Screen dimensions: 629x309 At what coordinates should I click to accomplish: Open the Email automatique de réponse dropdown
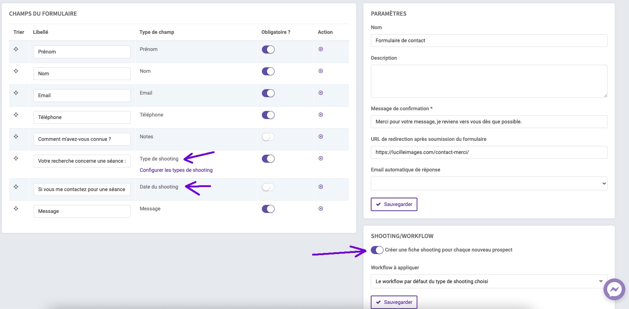click(x=489, y=183)
